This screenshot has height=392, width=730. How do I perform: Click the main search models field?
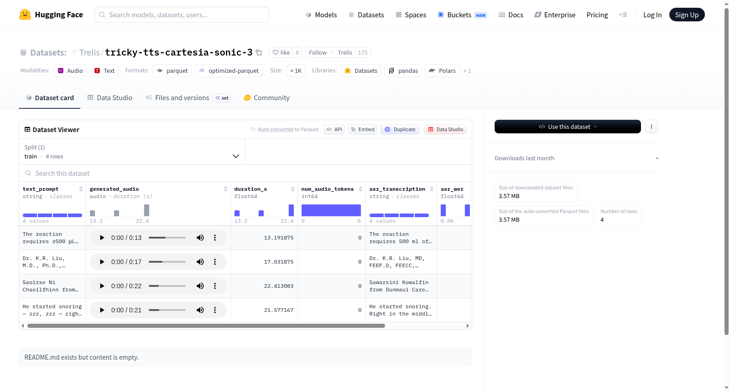(182, 15)
